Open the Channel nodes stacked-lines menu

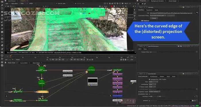[x=2, y=12]
